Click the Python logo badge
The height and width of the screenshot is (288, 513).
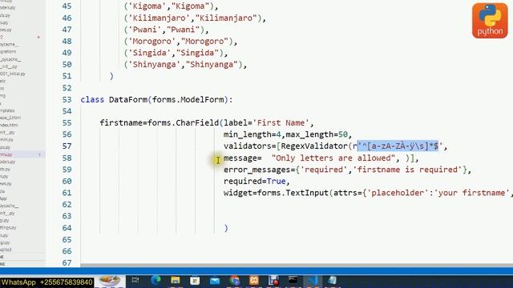[490, 21]
